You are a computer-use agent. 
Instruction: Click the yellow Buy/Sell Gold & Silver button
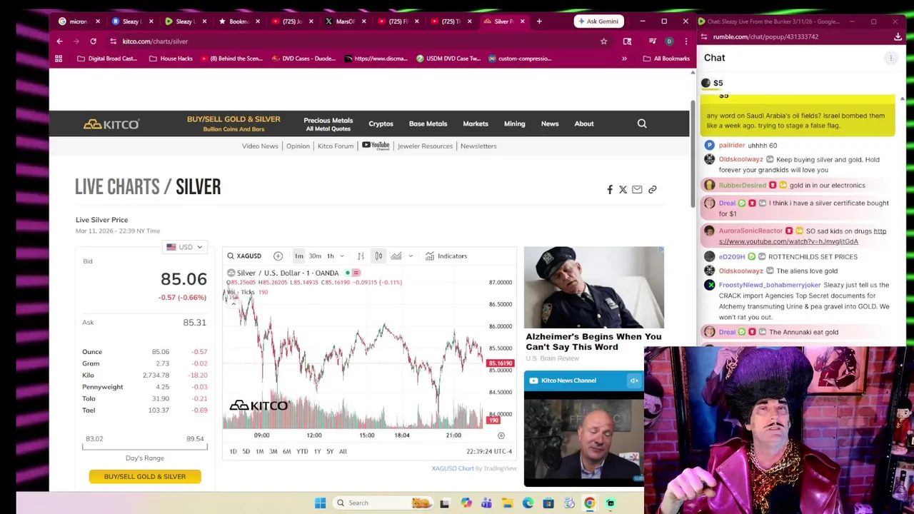145,476
